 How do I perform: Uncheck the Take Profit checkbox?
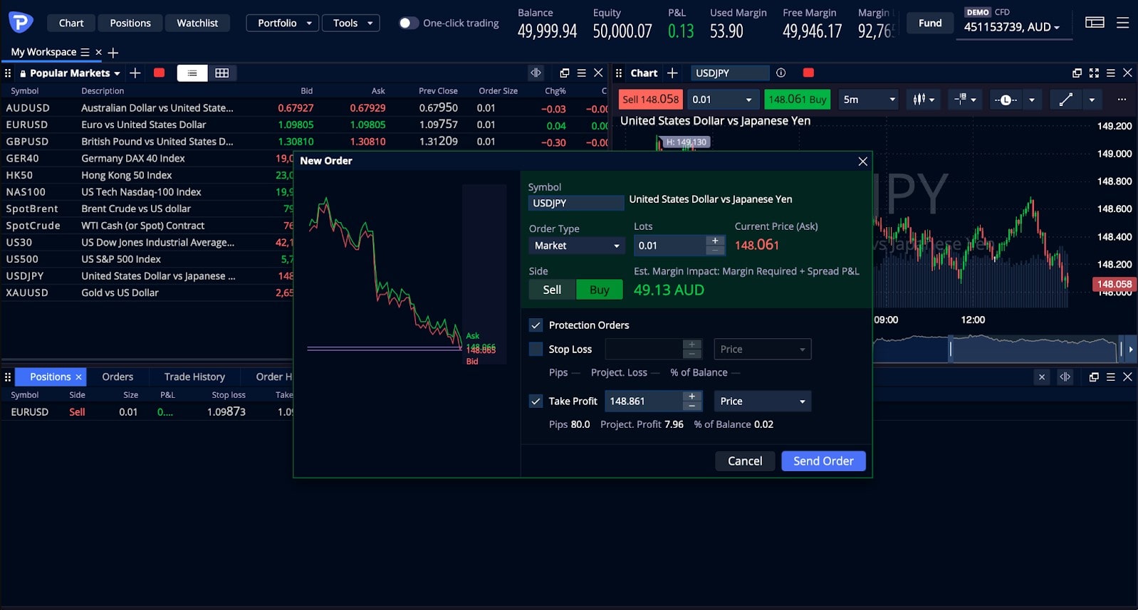click(536, 401)
